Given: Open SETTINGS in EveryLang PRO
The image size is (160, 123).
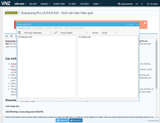Looking at the screenshot, I should pos(130,24).
